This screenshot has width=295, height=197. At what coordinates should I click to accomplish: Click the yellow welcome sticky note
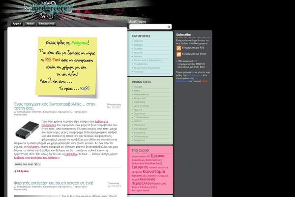click(66, 66)
